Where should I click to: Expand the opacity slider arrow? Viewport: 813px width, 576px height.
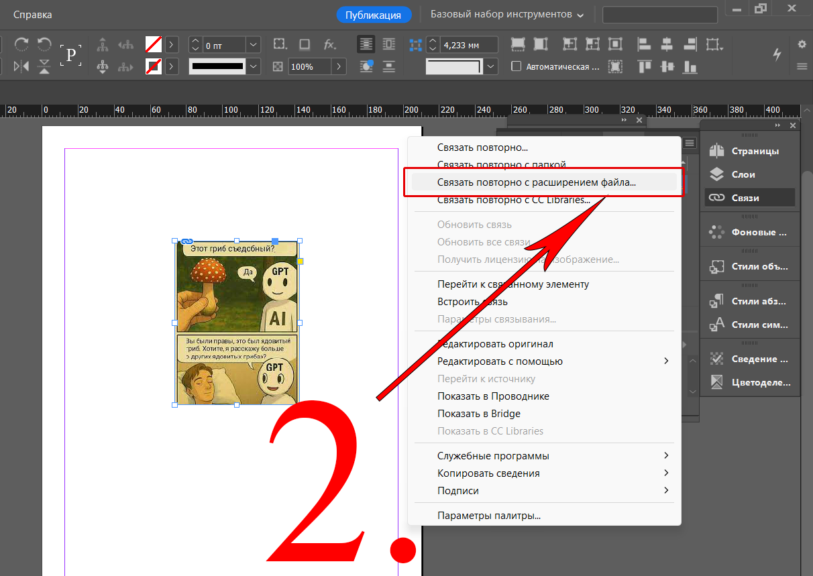click(339, 66)
